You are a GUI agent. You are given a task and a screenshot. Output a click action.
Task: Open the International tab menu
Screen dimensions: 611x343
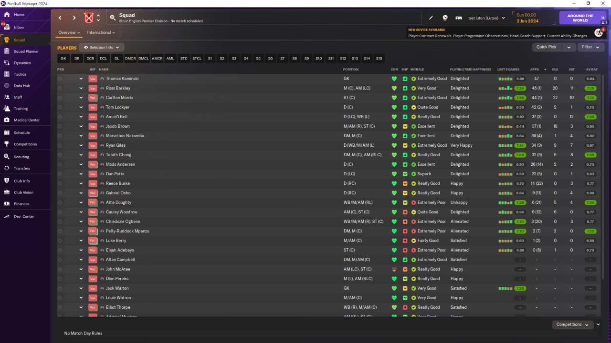(101, 33)
